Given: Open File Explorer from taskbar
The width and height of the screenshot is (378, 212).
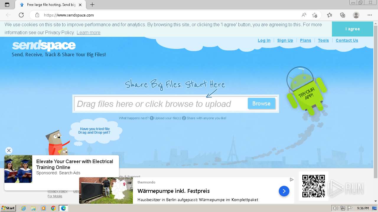Looking at the screenshot, I should (33, 208).
